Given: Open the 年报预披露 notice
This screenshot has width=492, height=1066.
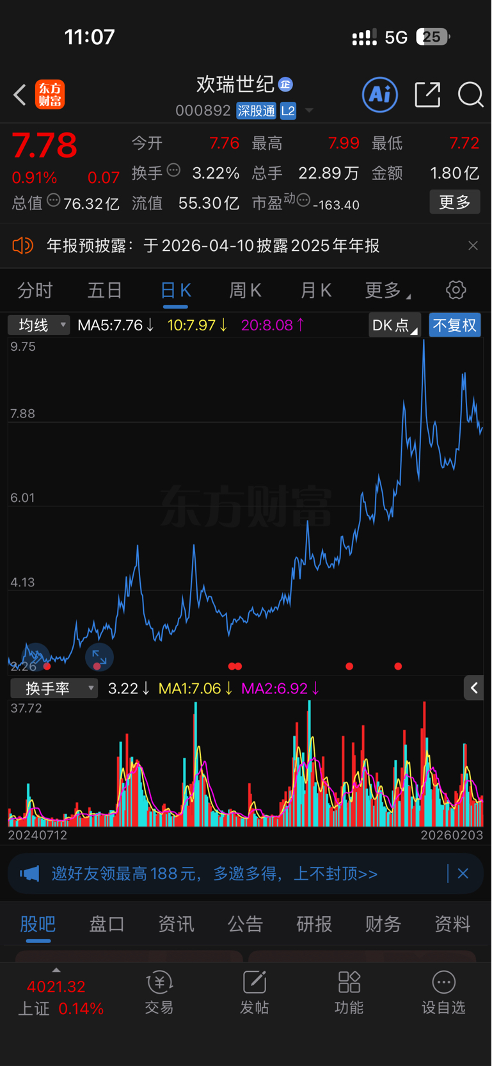Looking at the screenshot, I should [213, 246].
